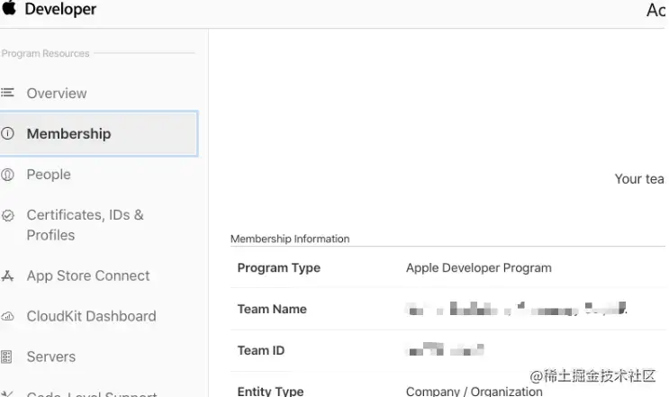Click the Certificates checkmark badge icon
The height and width of the screenshot is (397, 669).
click(8, 215)
